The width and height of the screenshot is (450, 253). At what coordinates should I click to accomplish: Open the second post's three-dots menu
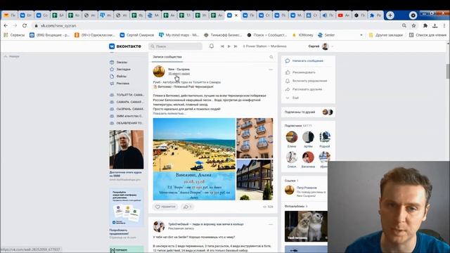click(x=270, y=224)
